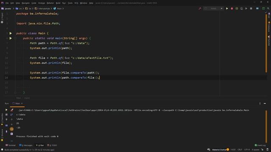The width and height of the screenshot is (271, 152).
Task: Change the CRLF line separator in the status bar
Action: (240, 149)
